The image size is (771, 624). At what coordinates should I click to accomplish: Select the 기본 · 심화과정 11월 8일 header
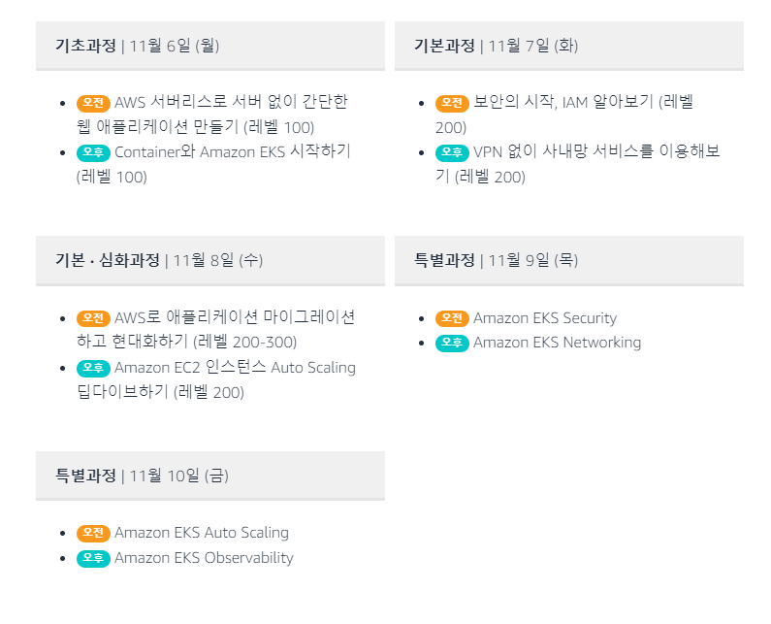(x=210, y=260)
